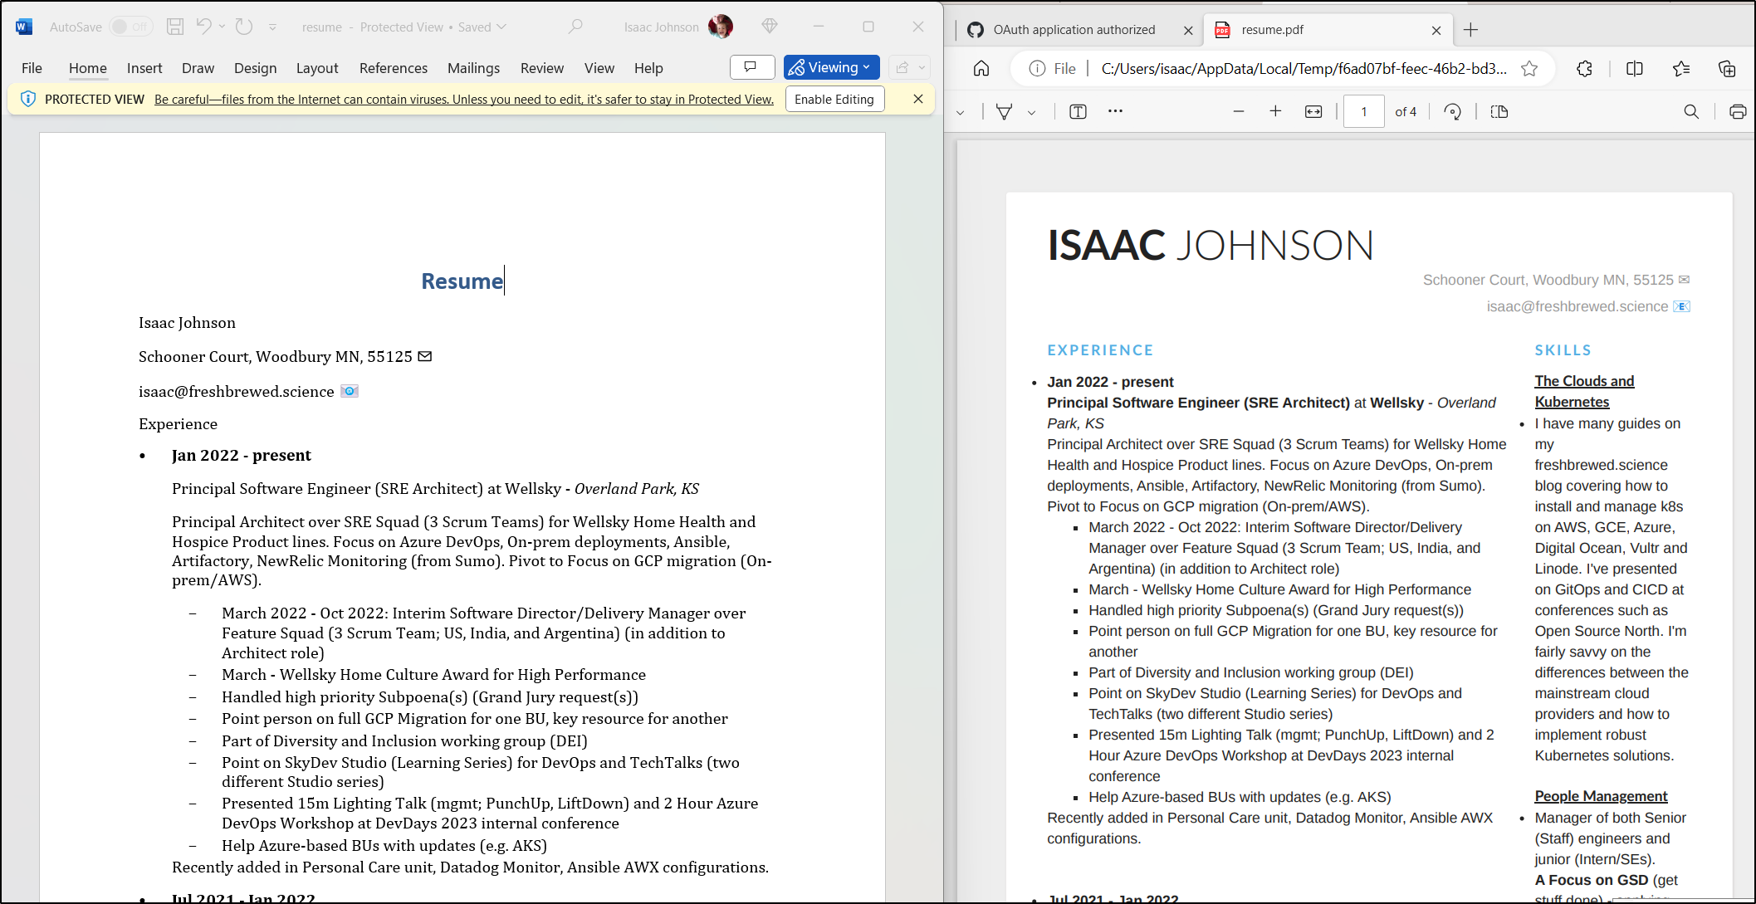1756x904 pixels.
Task: Click the PDF Zoom out minus button
Action: (x=1239, y=111)
